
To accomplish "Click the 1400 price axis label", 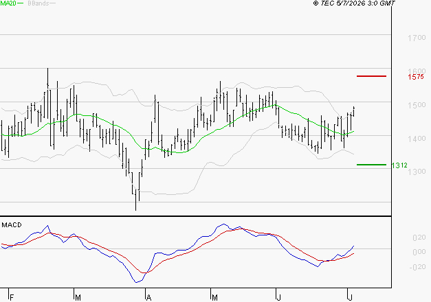I will click(x=417, y=139).
